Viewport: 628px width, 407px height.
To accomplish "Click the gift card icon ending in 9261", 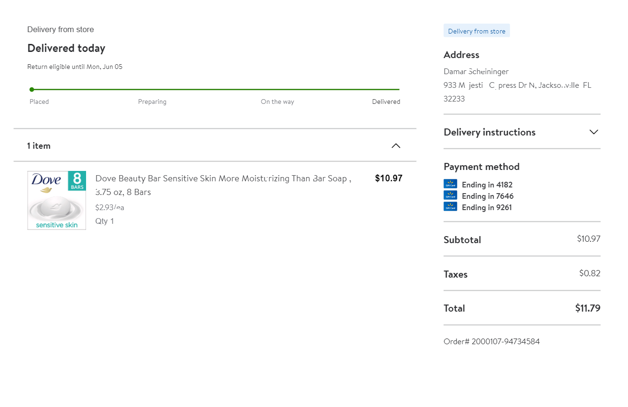I will click(x=450, y=207).
